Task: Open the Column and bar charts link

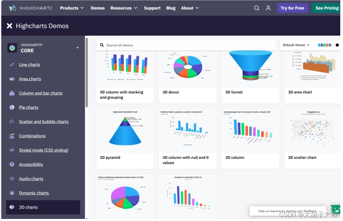Action: coord(41,93)
